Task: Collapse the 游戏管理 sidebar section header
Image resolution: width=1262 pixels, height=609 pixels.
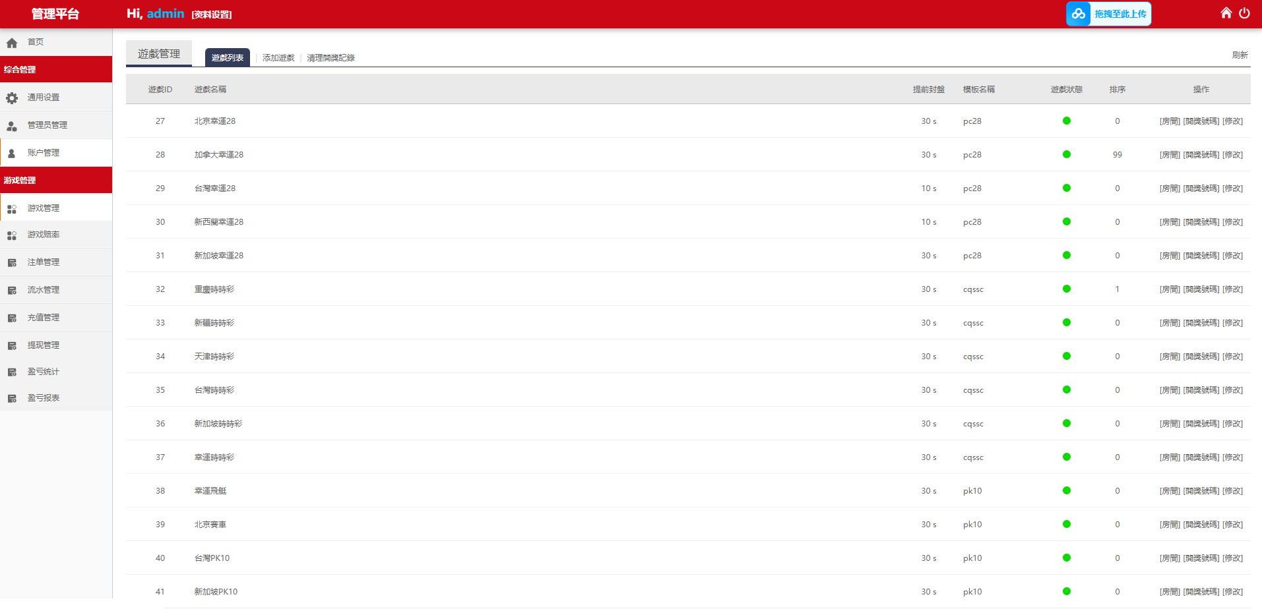Action: 56,181
